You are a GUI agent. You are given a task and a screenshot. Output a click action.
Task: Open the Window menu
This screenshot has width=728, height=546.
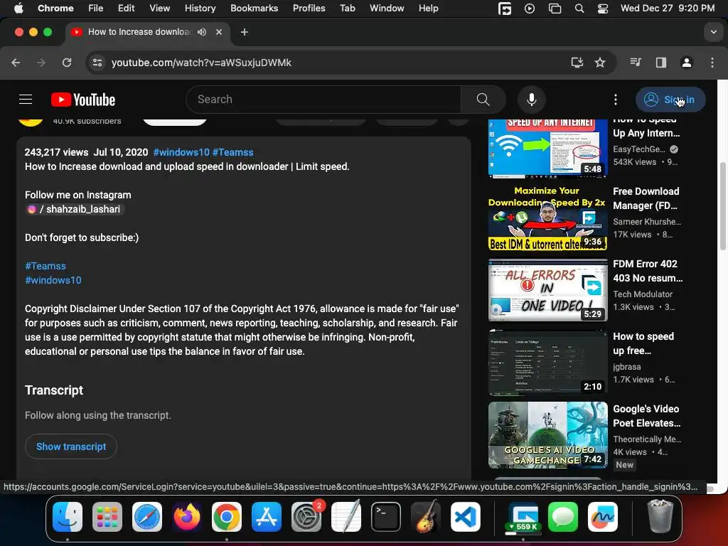pyautogui.click(x=387, y=8)
